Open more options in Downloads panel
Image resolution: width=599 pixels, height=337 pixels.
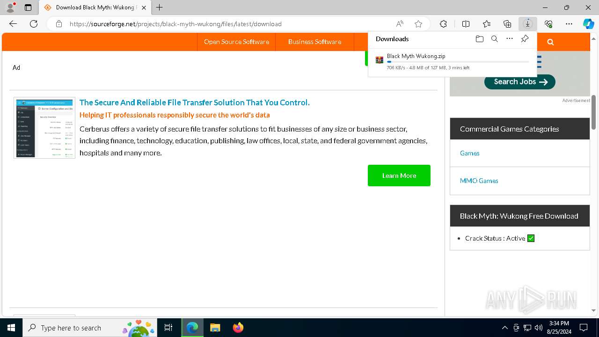click(510, 39)
